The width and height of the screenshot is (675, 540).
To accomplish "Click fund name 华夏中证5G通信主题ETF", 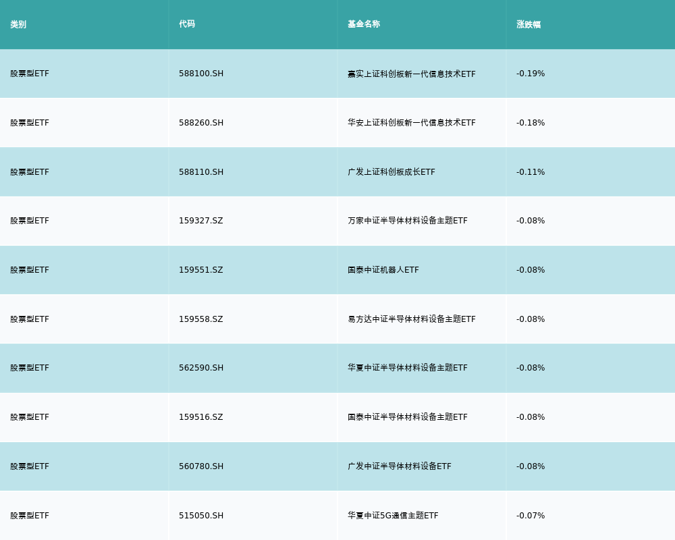I will [x=393, y=516].
